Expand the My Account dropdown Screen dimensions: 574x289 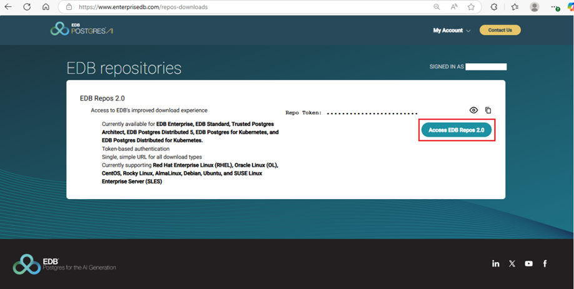pyautogui.click(x=452, y=31)
